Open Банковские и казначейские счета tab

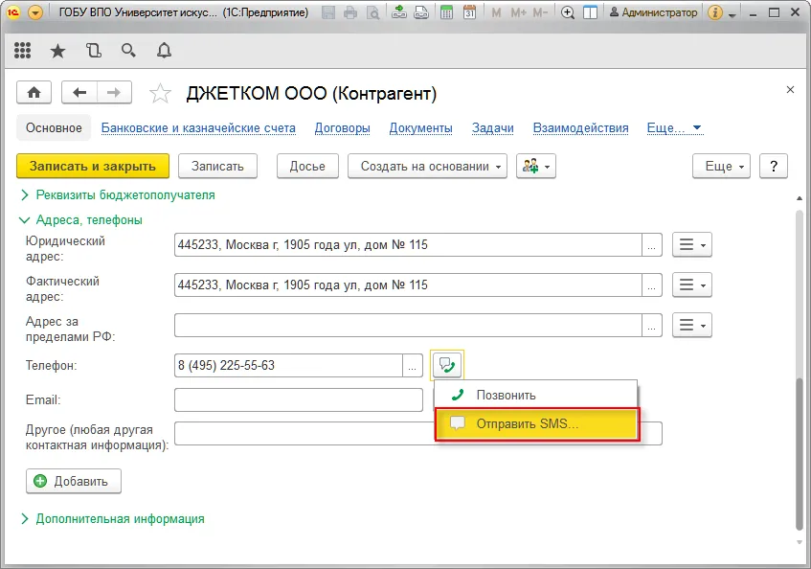pyautogui.click(x=198, y=127)
